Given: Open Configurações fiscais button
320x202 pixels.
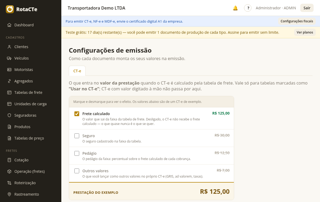Looking at the screenshot, I should [297, 21].
